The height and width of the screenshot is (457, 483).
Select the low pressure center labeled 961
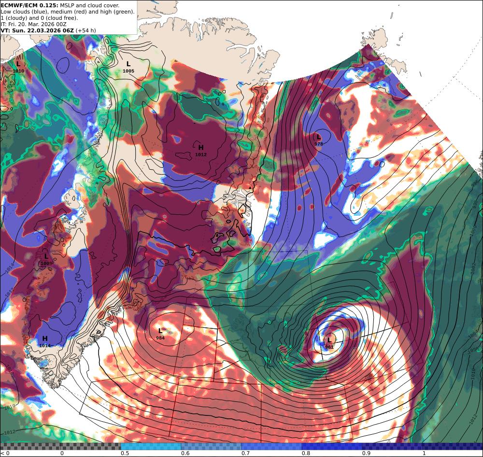pyautogui.click(x=329, y=342)
